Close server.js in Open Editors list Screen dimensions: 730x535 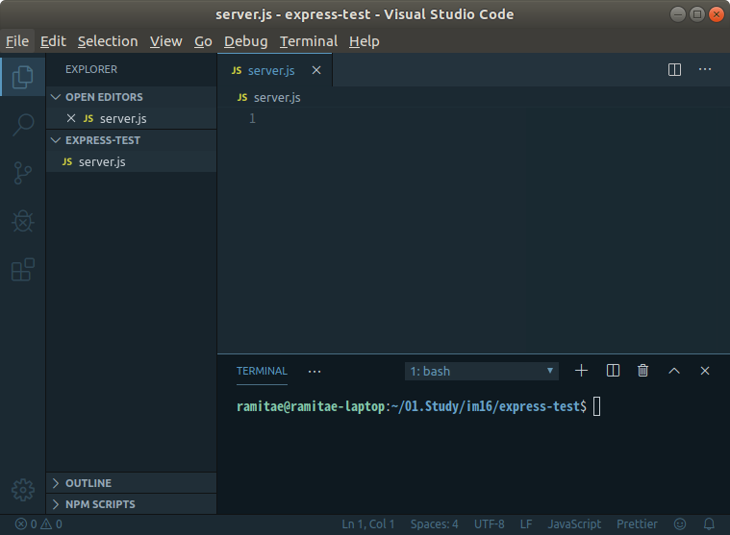pos(71,118)
